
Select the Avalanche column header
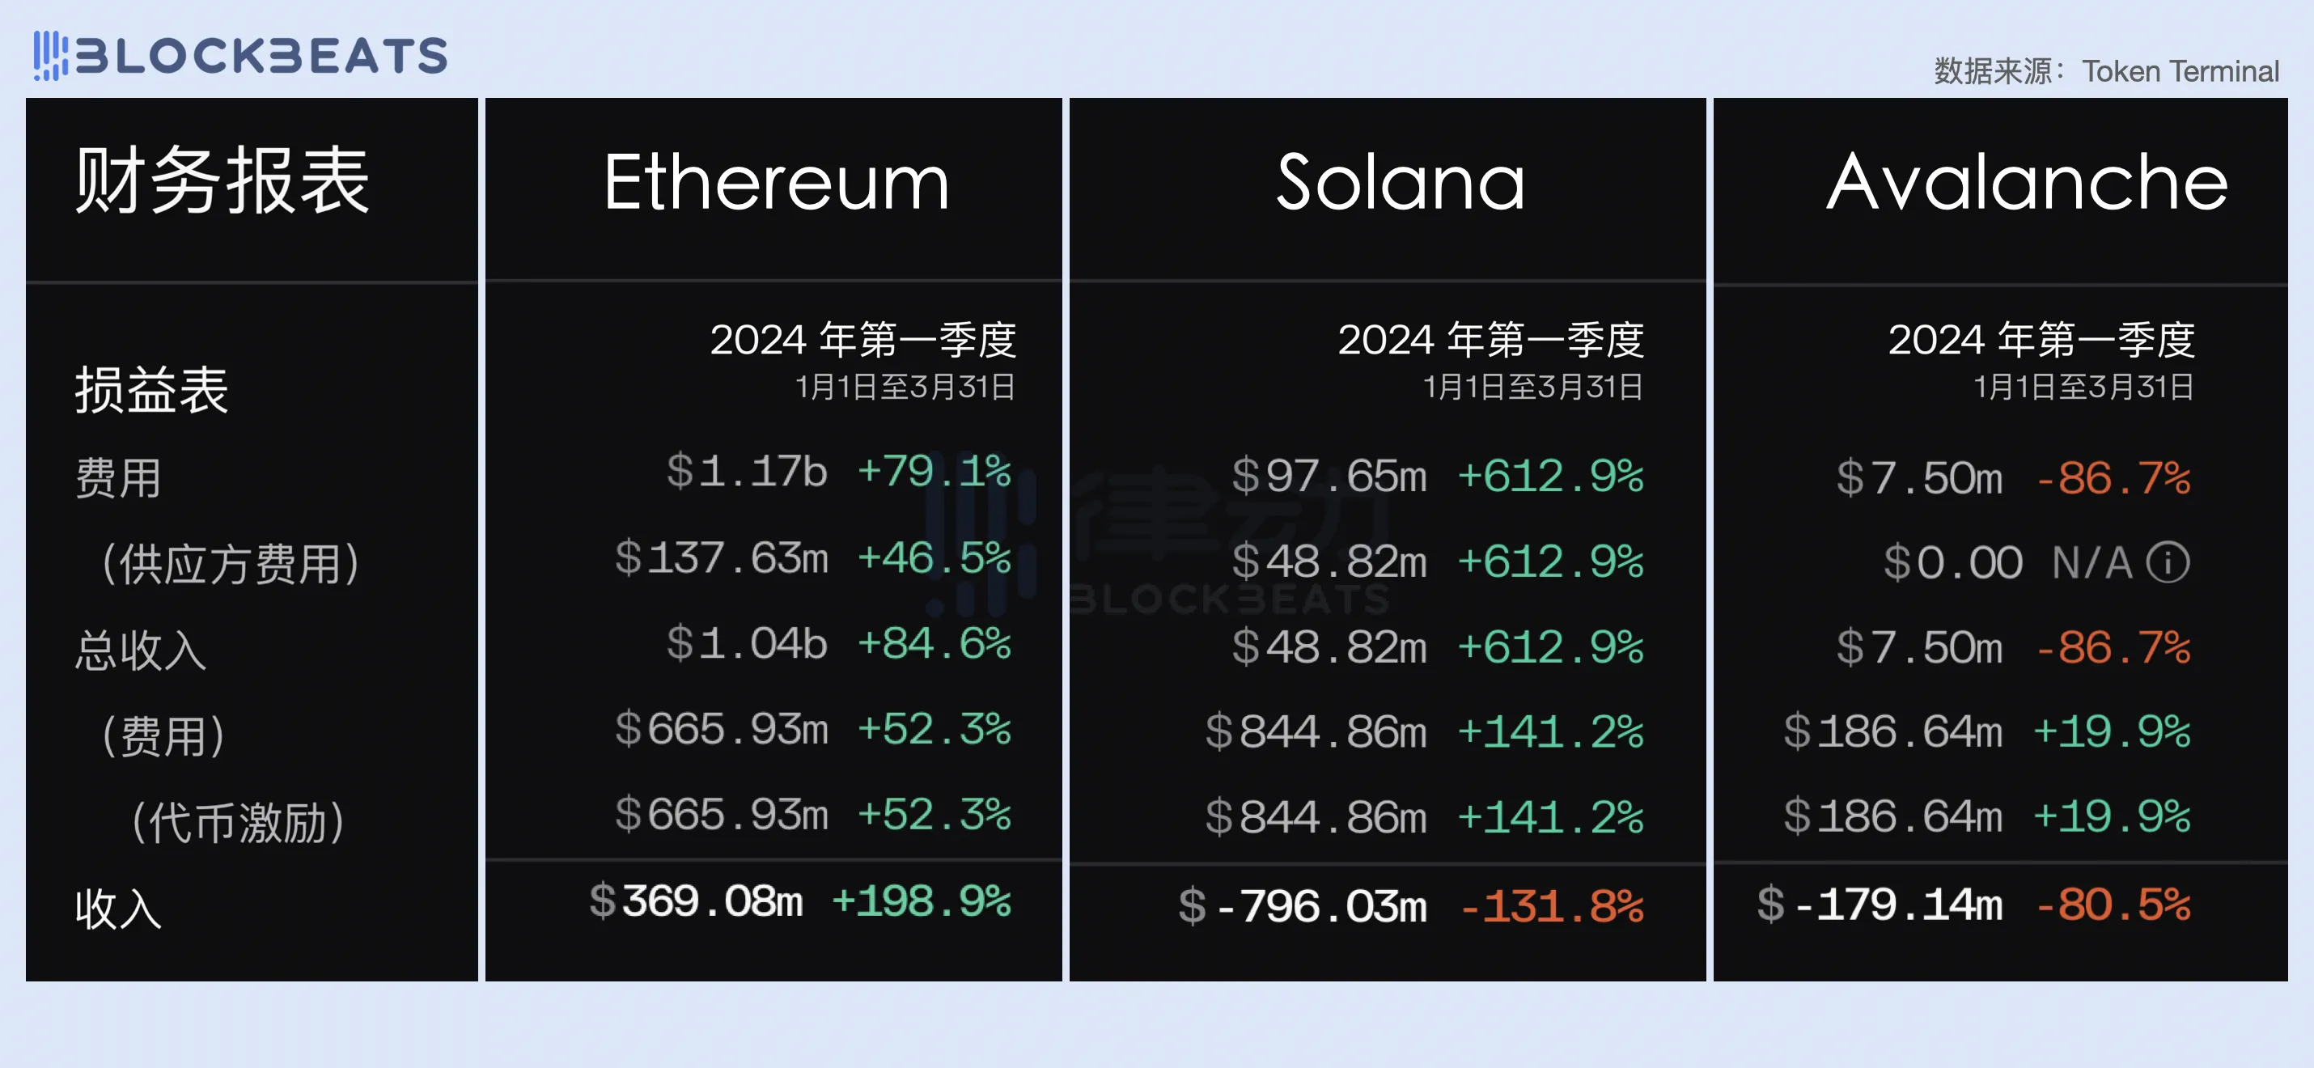click(2027, 183)
